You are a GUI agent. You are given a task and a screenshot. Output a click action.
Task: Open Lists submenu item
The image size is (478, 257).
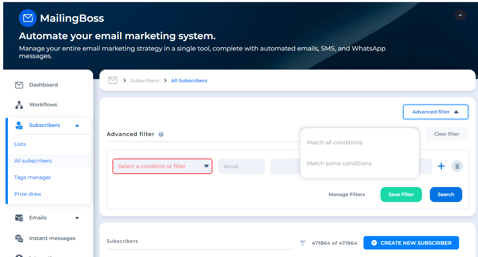(x=20, y=144)
